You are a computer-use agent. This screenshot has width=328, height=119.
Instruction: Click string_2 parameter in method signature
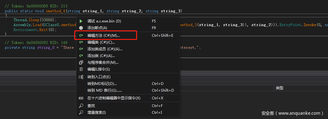132,11
